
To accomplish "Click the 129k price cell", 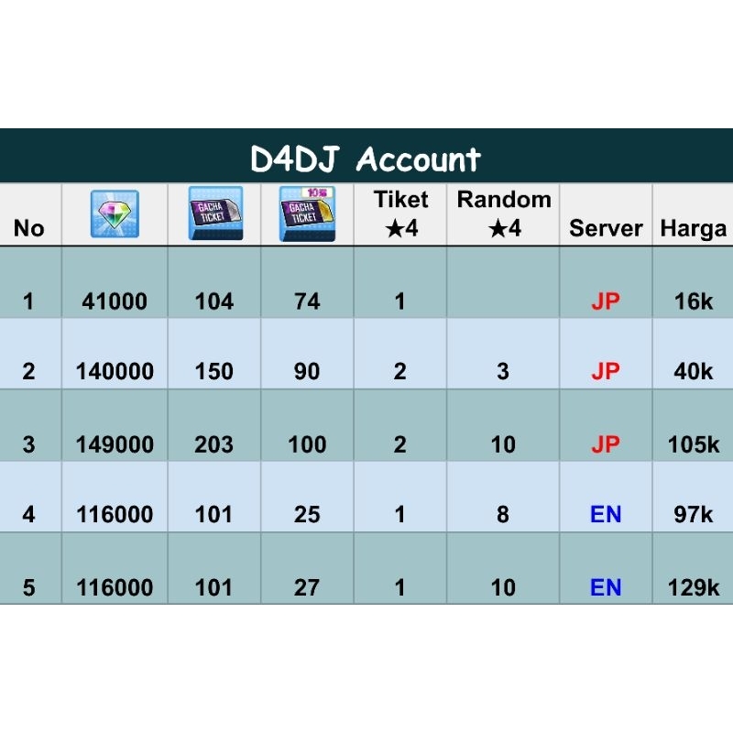I will tap(694, 587).
